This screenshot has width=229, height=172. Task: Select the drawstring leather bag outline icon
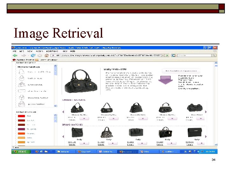(22, 97)
